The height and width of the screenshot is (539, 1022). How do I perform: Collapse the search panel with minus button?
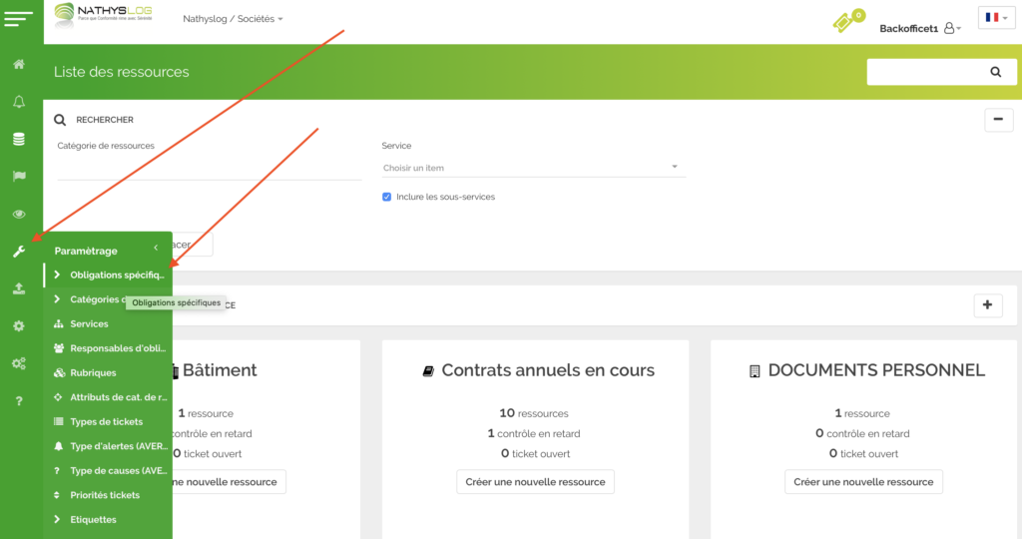tap(998, 120)
